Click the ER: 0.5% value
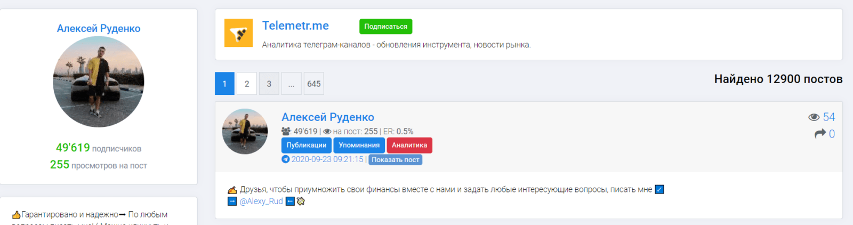The width and height of the screenshot is (853, 225). [x=398, y=131]
